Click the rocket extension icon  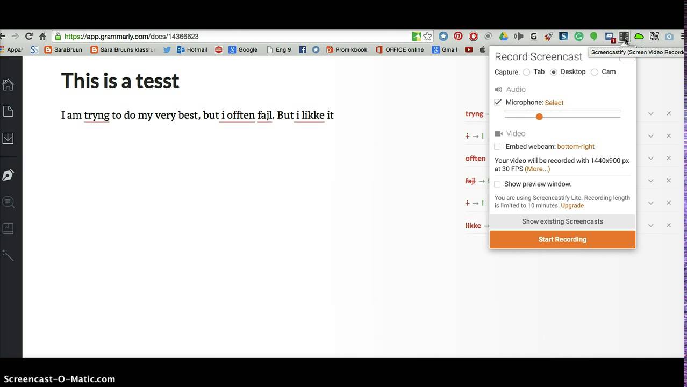pos(548,37)
